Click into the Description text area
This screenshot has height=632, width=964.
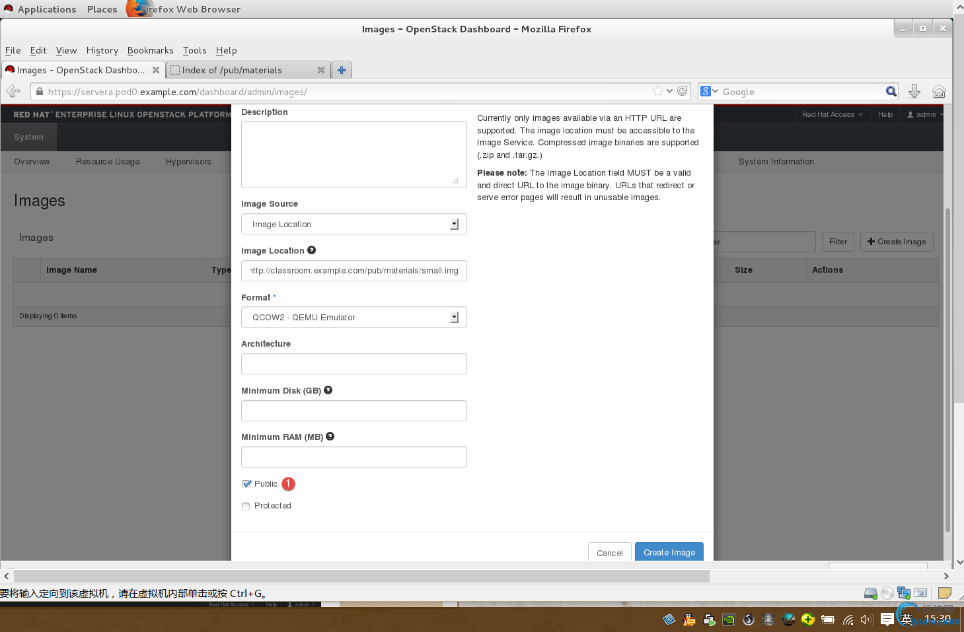tap(354, 155)
